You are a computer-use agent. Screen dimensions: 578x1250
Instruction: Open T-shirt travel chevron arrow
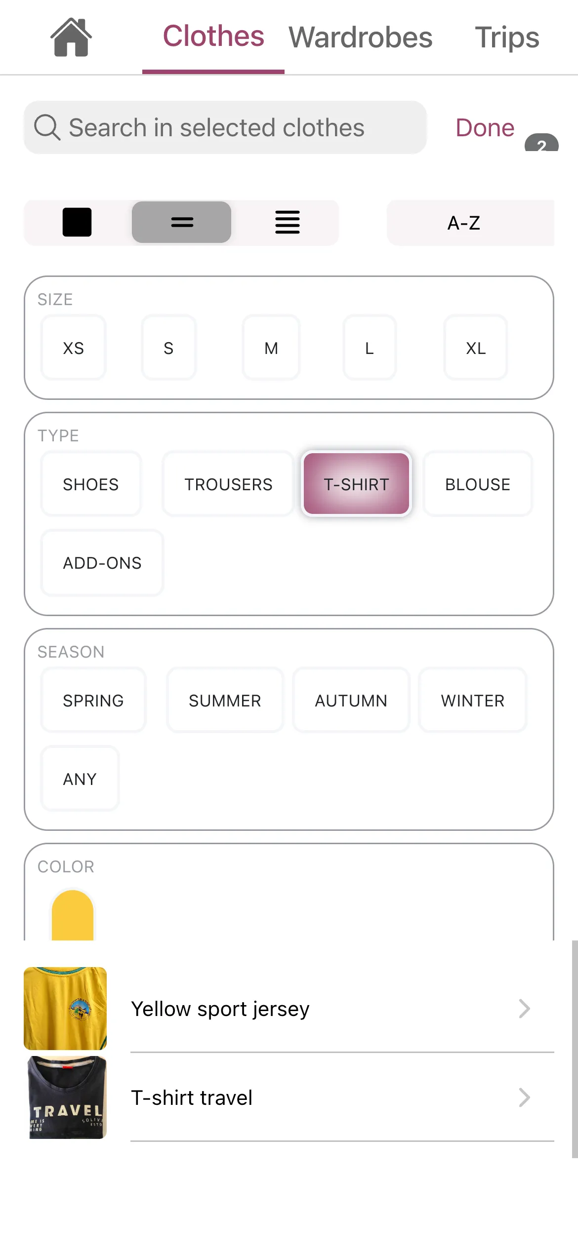tap(524, 1097)
